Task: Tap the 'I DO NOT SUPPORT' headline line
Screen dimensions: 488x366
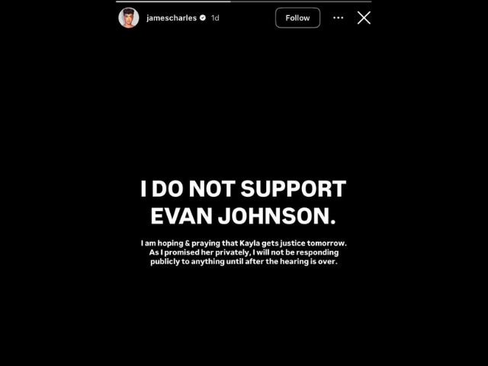Action: (x=243, y=188)
